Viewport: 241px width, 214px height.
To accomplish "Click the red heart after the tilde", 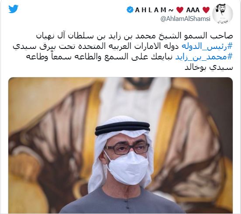I will click(180, 10).
